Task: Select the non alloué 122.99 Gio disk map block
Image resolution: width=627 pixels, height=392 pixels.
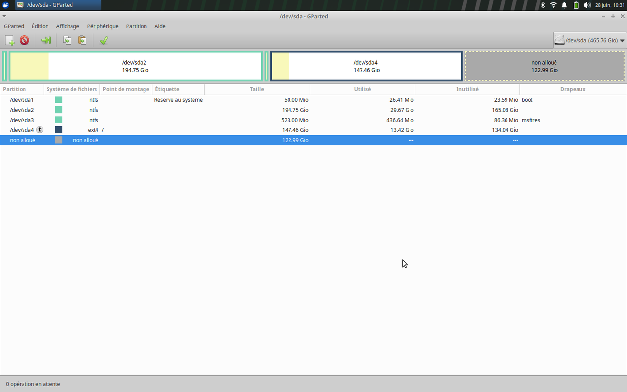Action: (545, 66)
